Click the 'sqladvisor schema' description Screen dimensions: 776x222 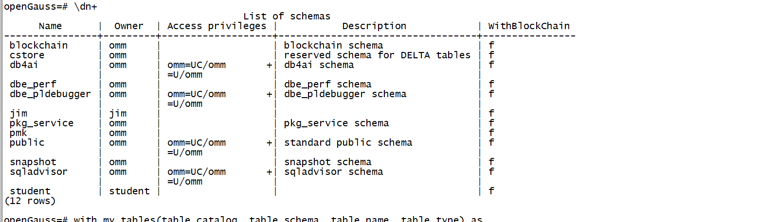tap(333, 172)
